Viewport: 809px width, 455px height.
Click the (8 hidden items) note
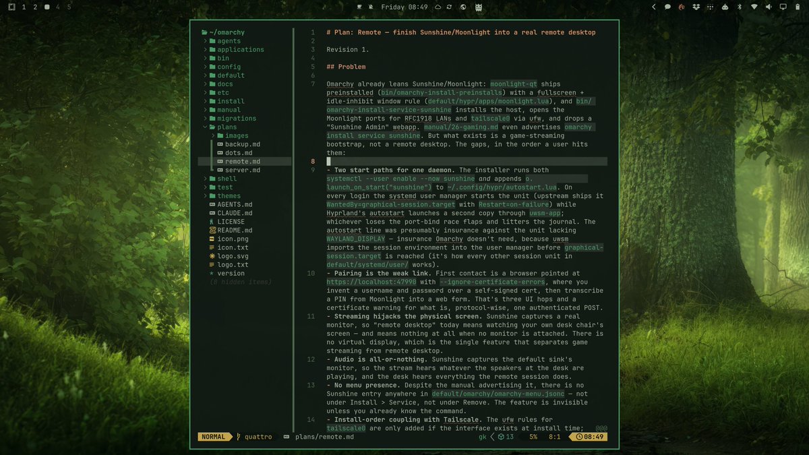coord(241,282)
